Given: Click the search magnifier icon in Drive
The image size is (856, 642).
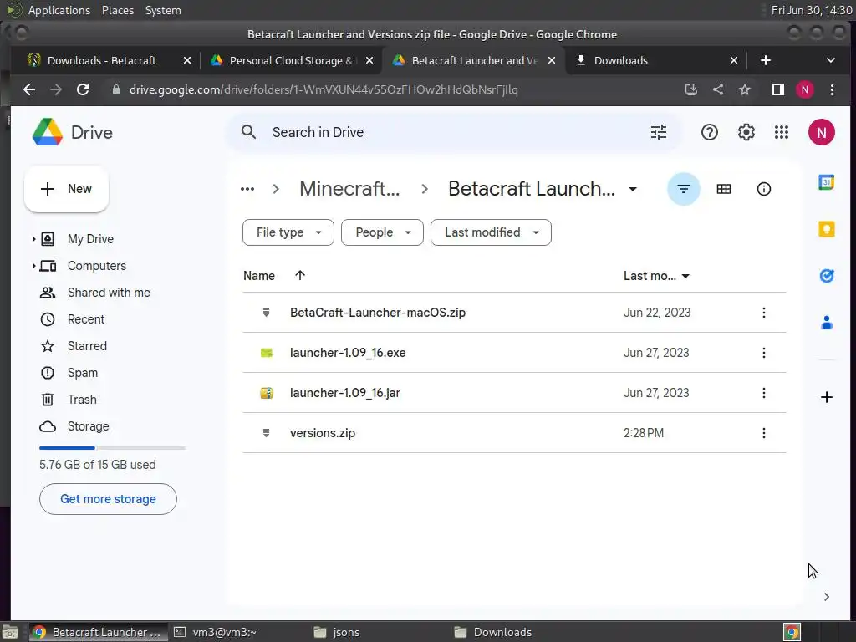Looking at the screenshot, I should pyautogui.click(x=248, y=132).
